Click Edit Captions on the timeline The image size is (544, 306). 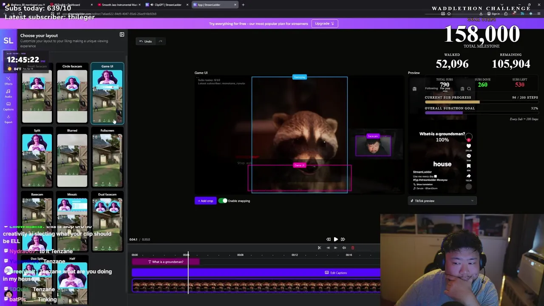pyautogui.click(x=336, y=273)
